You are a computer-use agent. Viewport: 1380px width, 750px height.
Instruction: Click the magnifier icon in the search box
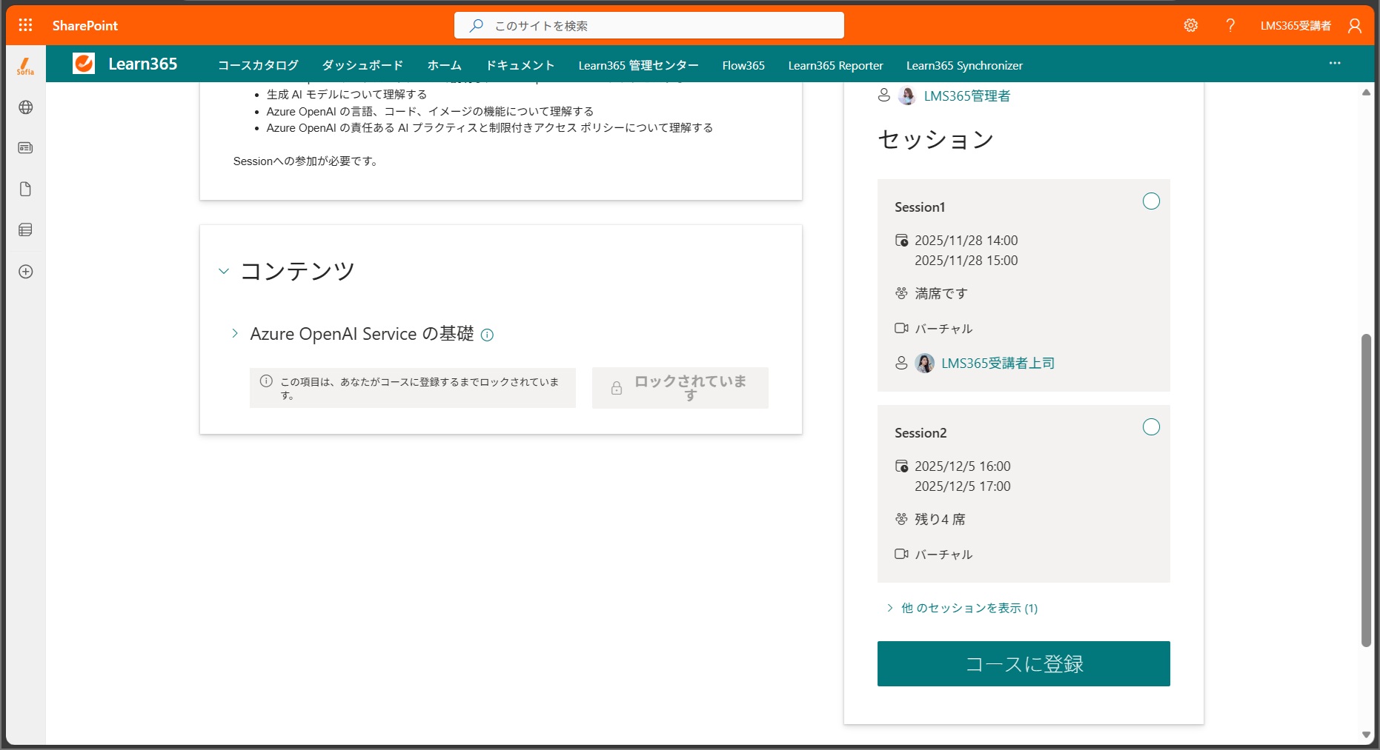click(477, 25)
